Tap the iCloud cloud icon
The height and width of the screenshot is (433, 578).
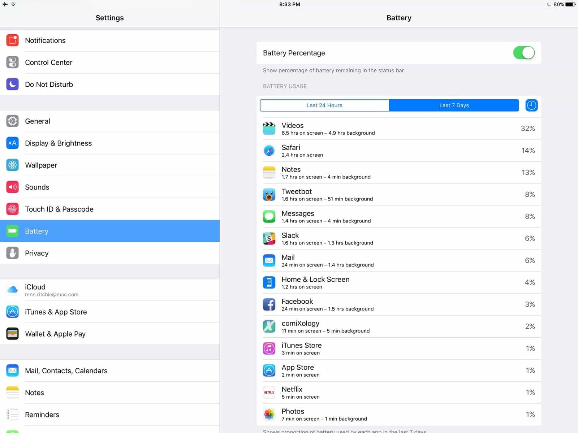click(x=13, y=290)
